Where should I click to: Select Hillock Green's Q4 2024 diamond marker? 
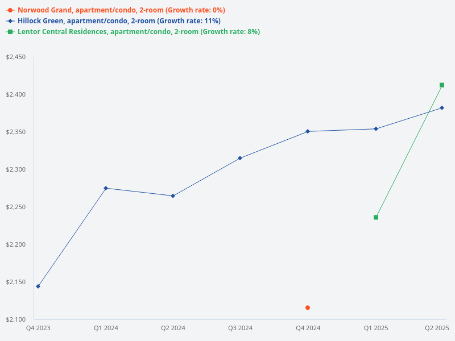tap(308, 131)
